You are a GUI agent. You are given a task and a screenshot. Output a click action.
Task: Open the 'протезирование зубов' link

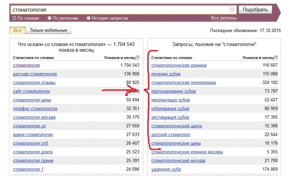pos(173,91)
